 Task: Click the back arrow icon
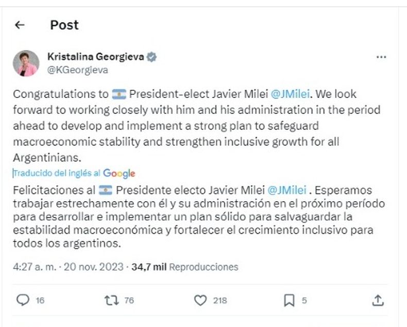(20, 25)
